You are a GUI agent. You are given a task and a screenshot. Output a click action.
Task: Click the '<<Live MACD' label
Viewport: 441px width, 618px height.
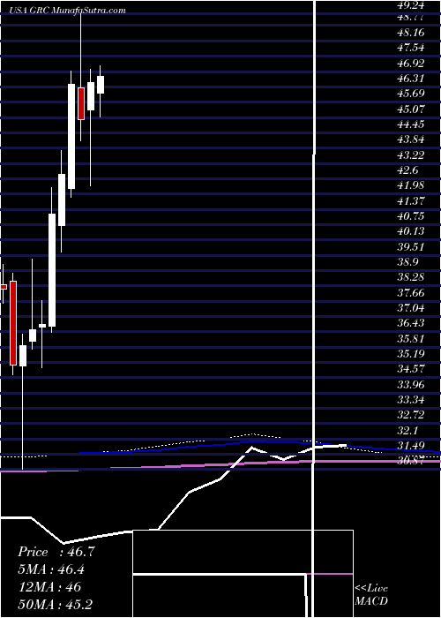pyautogui.click(x=371, y=595)
